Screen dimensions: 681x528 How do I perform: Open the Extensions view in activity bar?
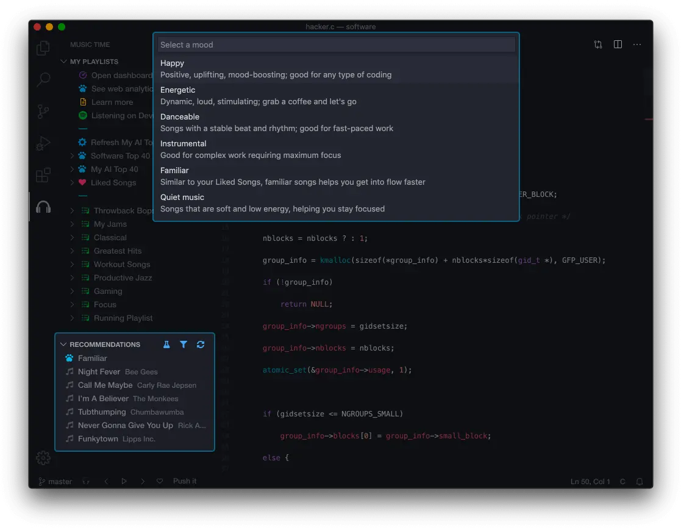pos(43,176)
